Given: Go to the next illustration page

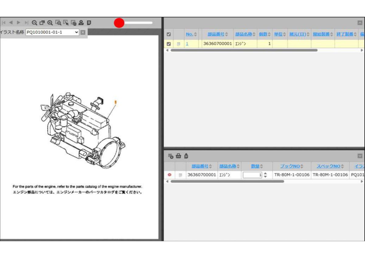Looking at the screenshot, I should pos(19,23).
